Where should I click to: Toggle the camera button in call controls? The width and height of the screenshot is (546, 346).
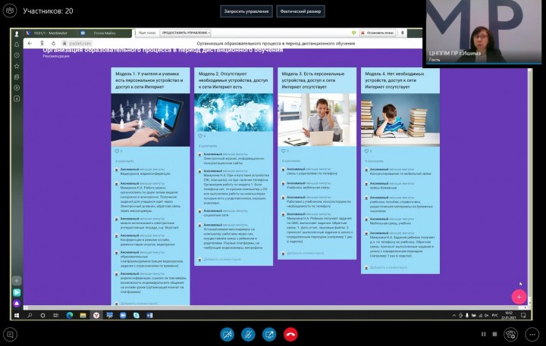pos(227,334)
